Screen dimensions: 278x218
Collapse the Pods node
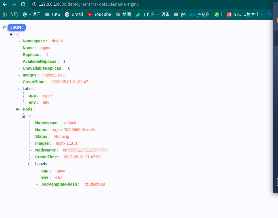coord(17,109)
